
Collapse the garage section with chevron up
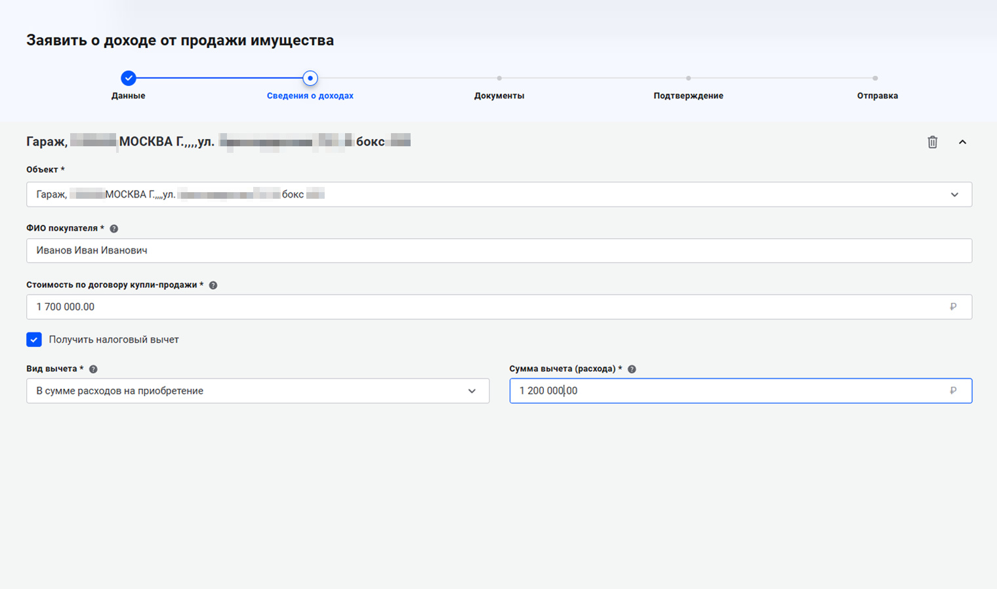(962, 142)
